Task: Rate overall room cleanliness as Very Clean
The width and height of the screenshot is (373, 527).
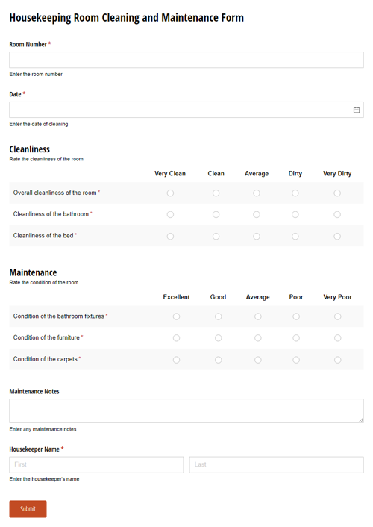Action: pos(170,193)
